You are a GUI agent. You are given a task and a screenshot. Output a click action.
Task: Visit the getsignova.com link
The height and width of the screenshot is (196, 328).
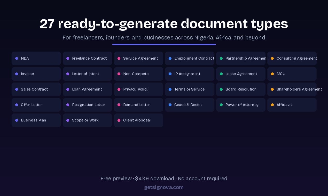click(164, 187)
